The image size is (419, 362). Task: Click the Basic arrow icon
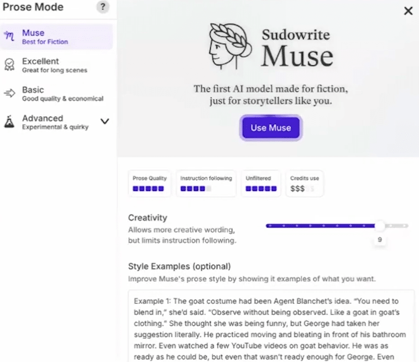pos(10,93)
